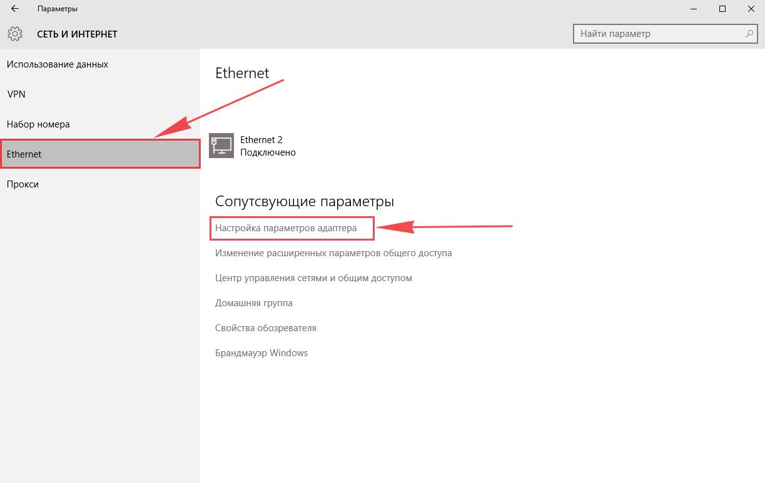Go back using the arrow icon
This screenshot has height=483, width=765.
point(15,9)
